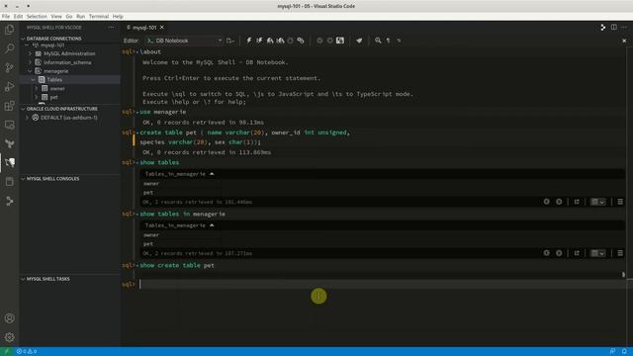This screenshot has height=356, width=633.
Task: Open Find using the magnifier toolbar icon
Action: tap(378, 41)
